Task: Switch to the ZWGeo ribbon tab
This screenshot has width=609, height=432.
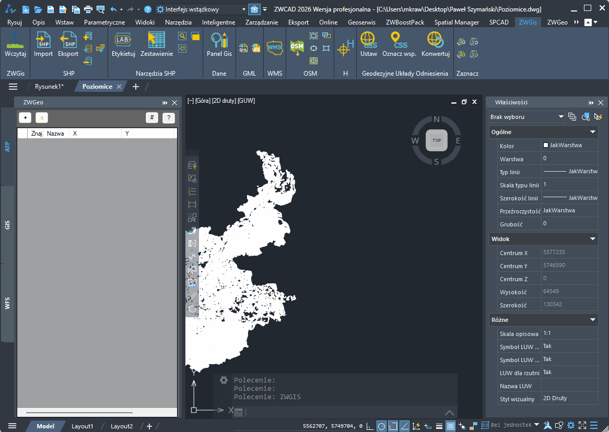Action: tap(557, 22)
